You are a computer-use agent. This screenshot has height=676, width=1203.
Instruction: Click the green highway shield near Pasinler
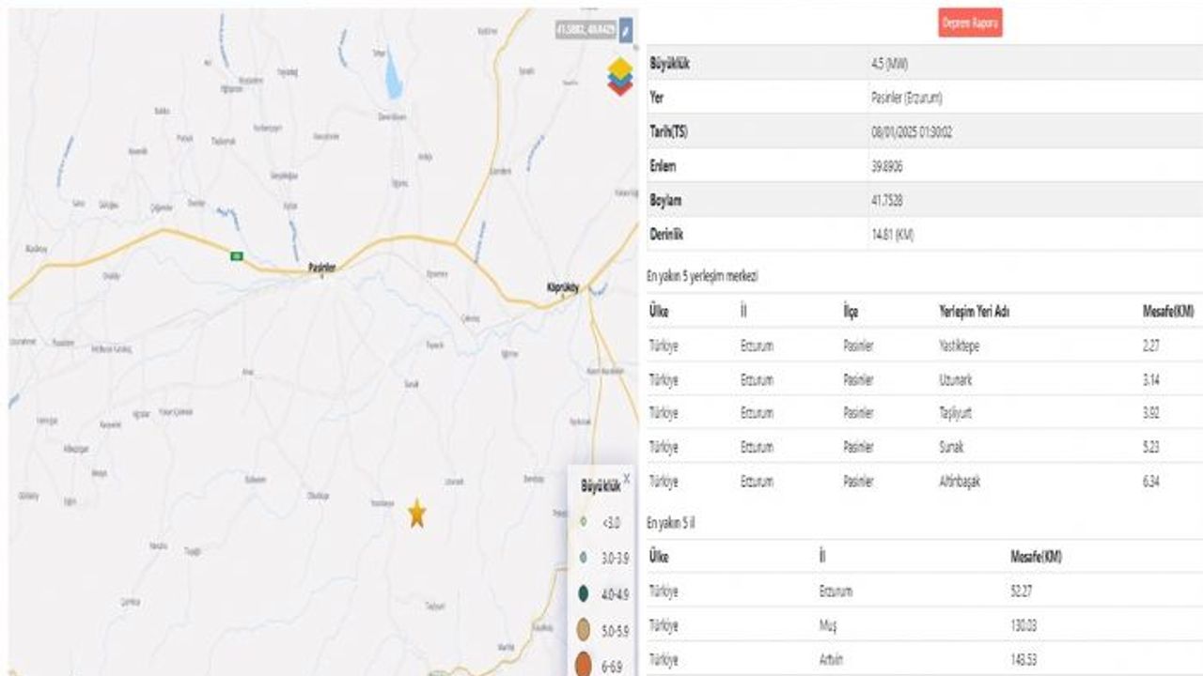[238, 255]
